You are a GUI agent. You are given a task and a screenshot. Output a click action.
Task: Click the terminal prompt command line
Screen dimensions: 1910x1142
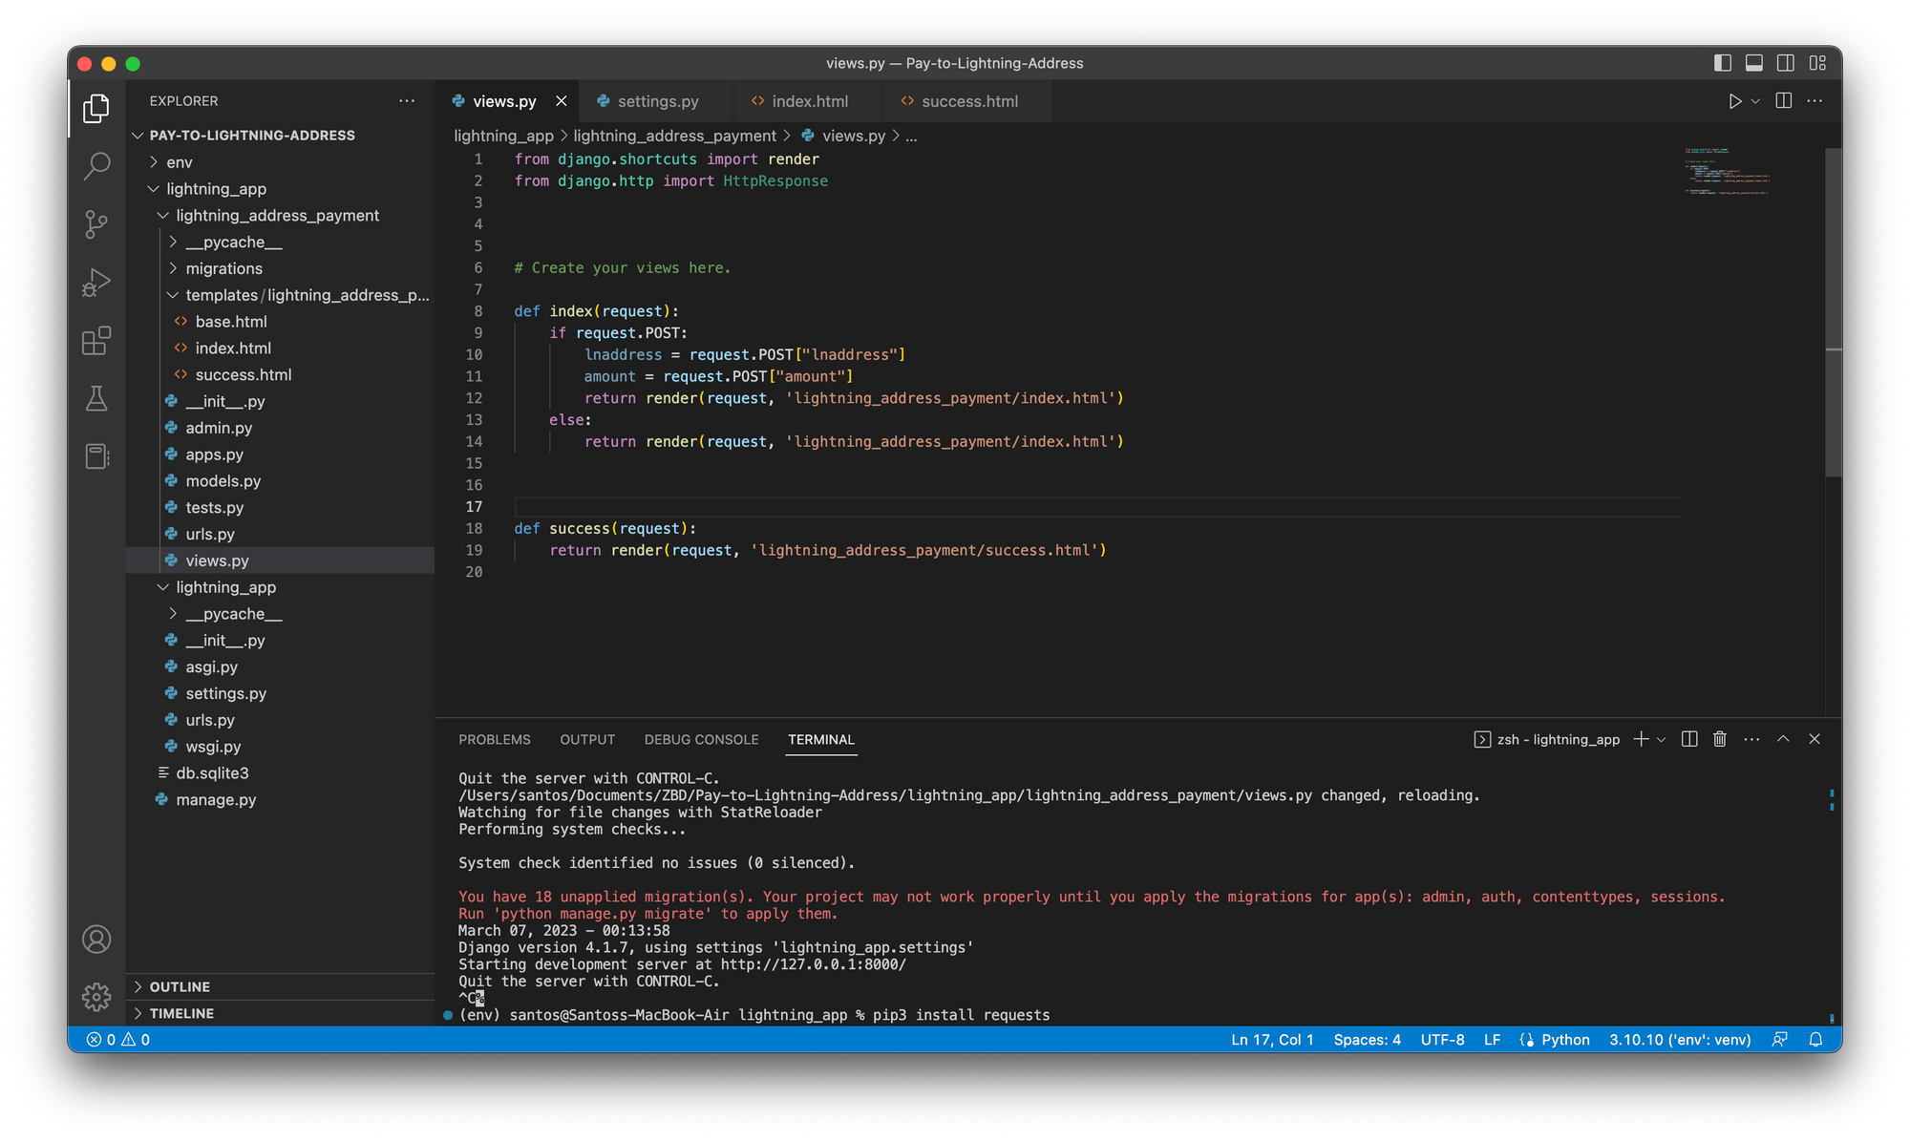coord(754,1015)
